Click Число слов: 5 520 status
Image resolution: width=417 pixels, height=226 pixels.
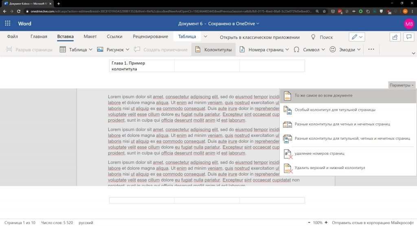[x=57, y=223]
